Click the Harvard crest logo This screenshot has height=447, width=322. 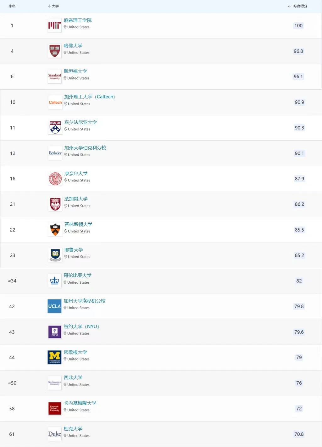point(54,51)
